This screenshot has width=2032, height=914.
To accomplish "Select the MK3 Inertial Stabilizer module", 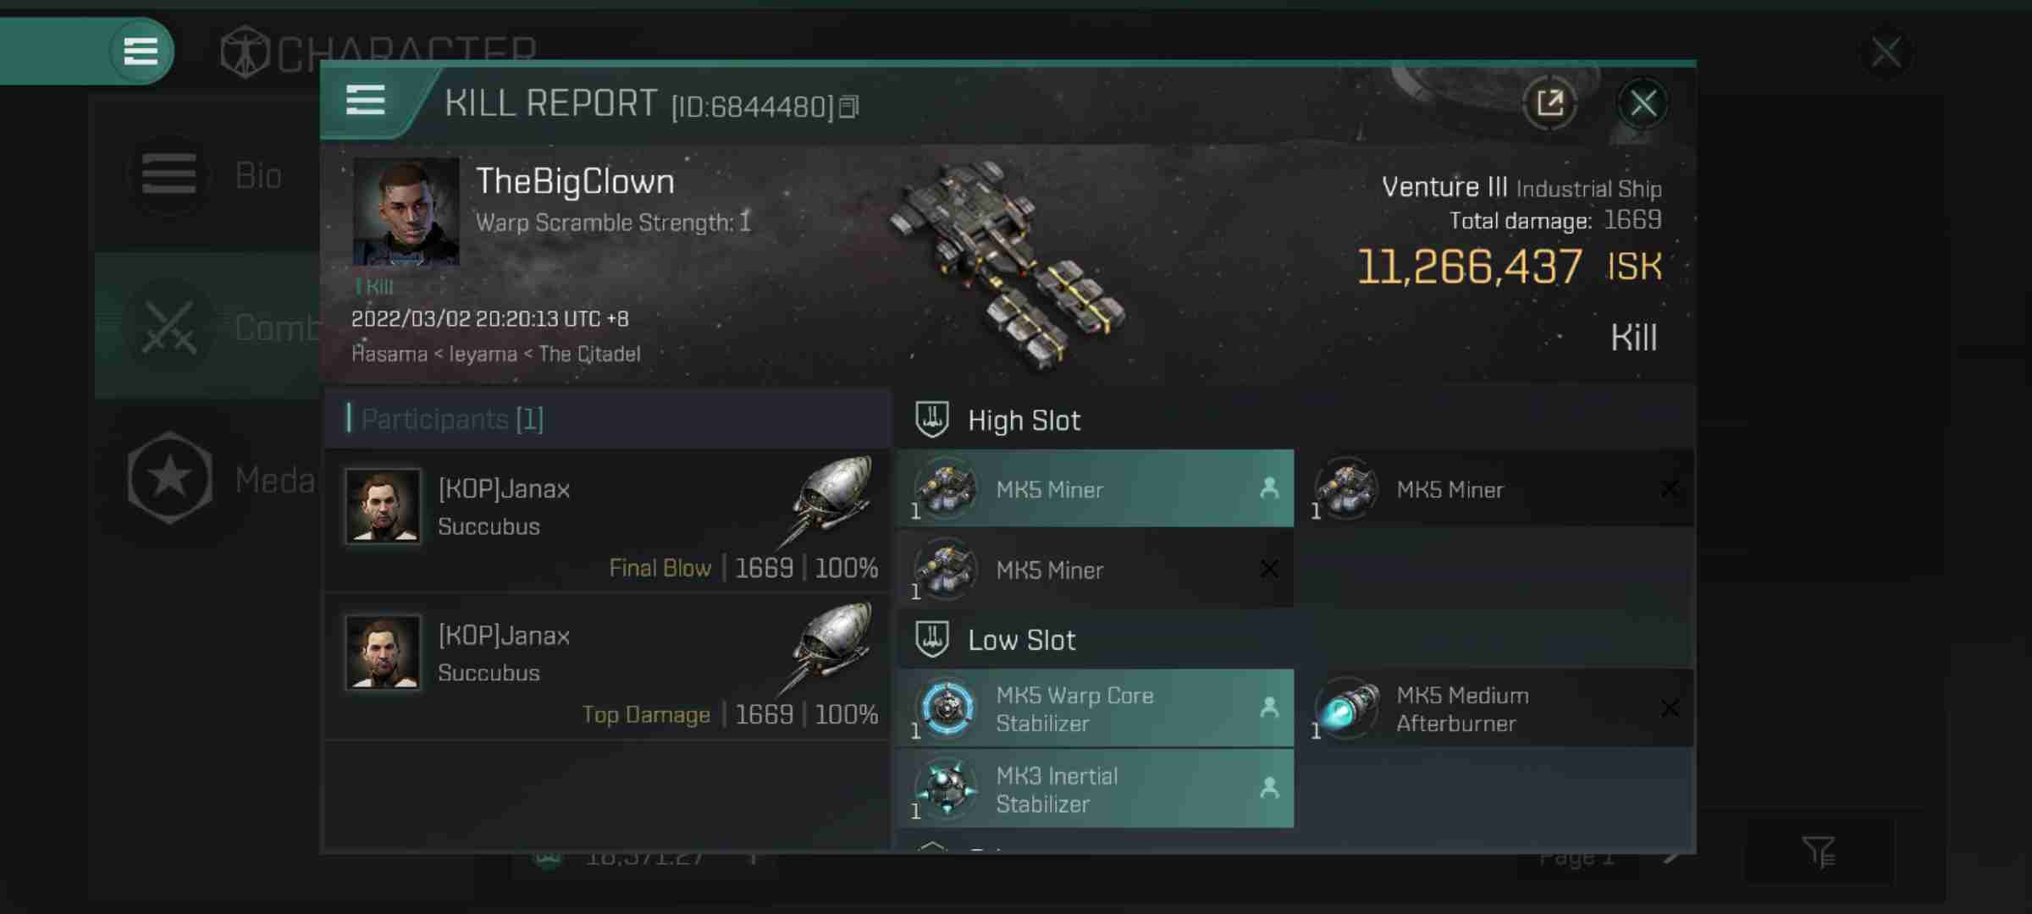I will (1095, 789).
